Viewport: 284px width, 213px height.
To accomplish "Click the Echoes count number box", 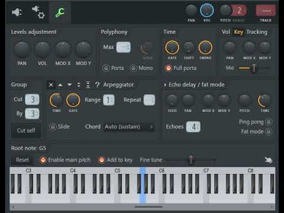I will click(x=193, y=127).
